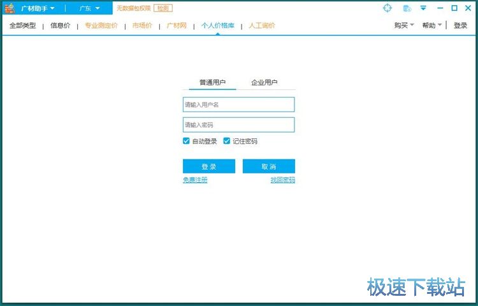Click the crosshair target icon in title bar

[x=387, y=8]
